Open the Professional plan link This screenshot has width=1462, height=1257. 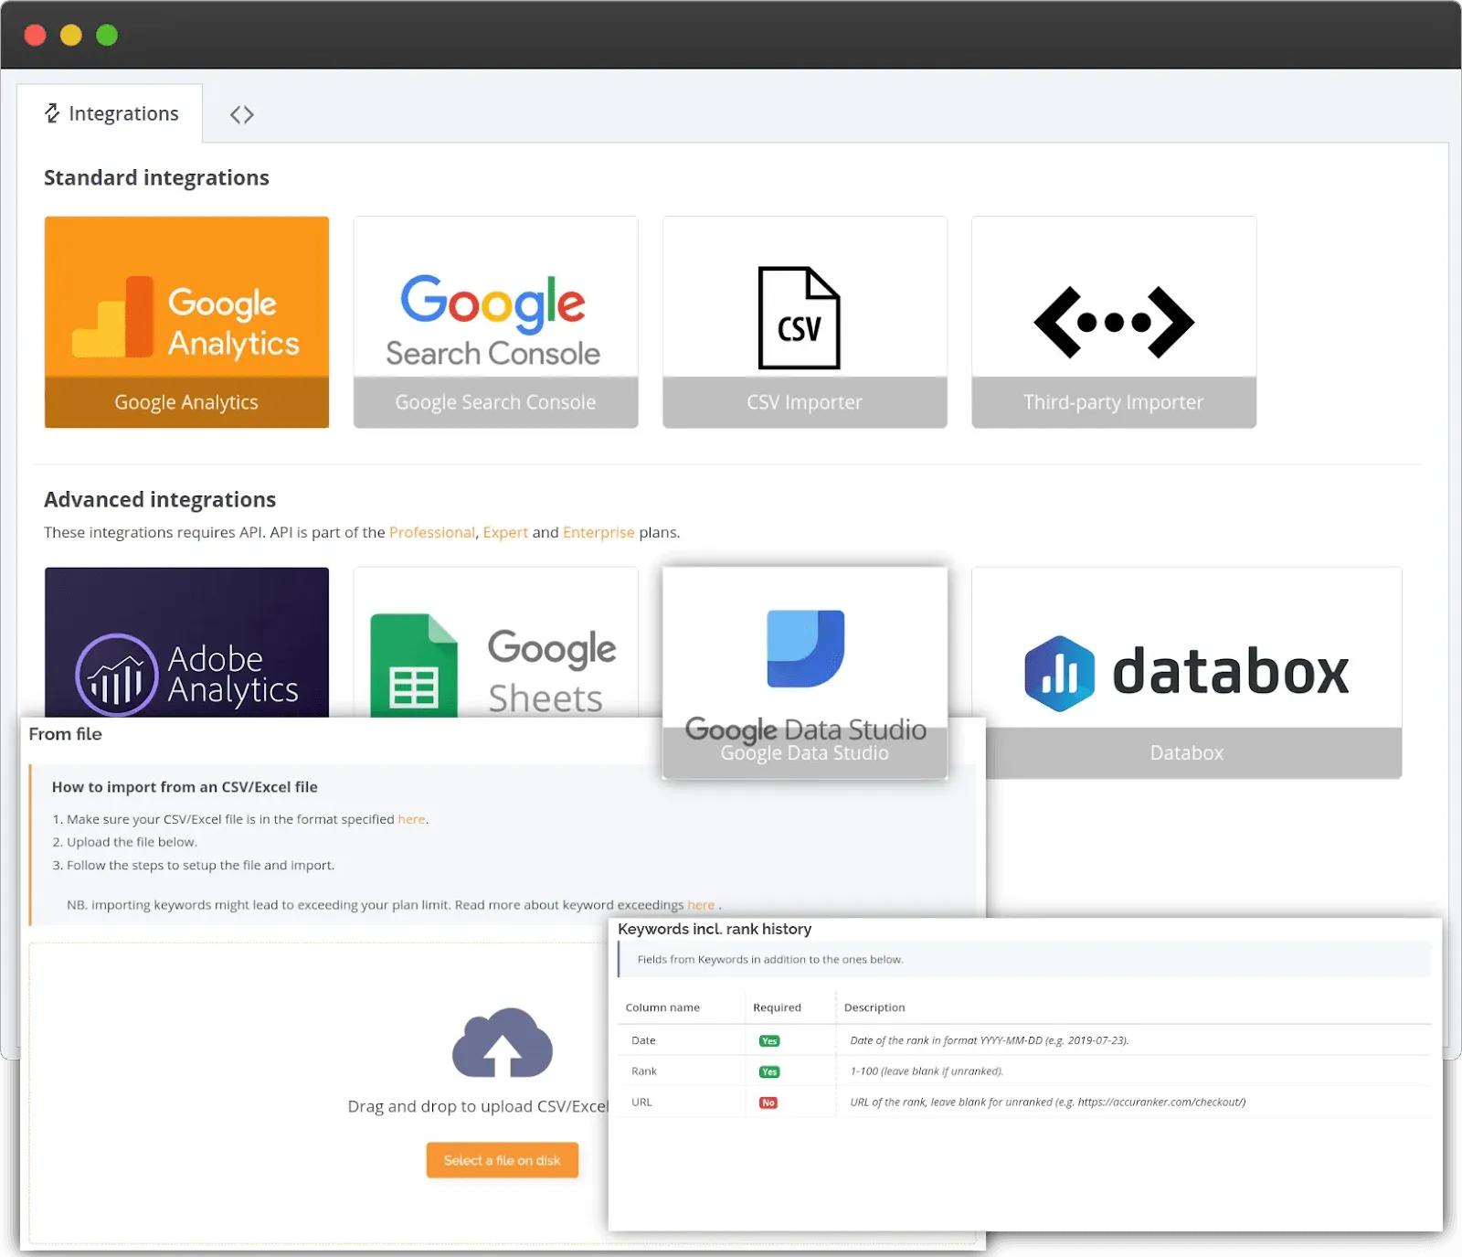pyautogui.click(x=432, y=531)
